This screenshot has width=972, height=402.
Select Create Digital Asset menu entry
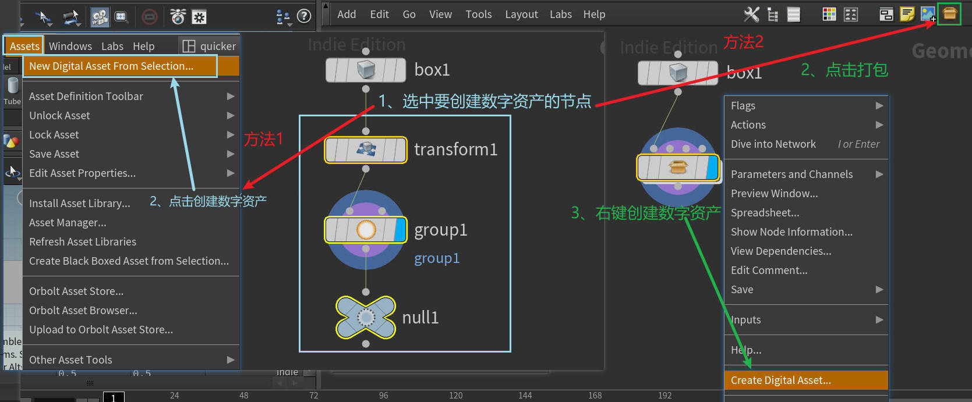[x=780, y=380]
